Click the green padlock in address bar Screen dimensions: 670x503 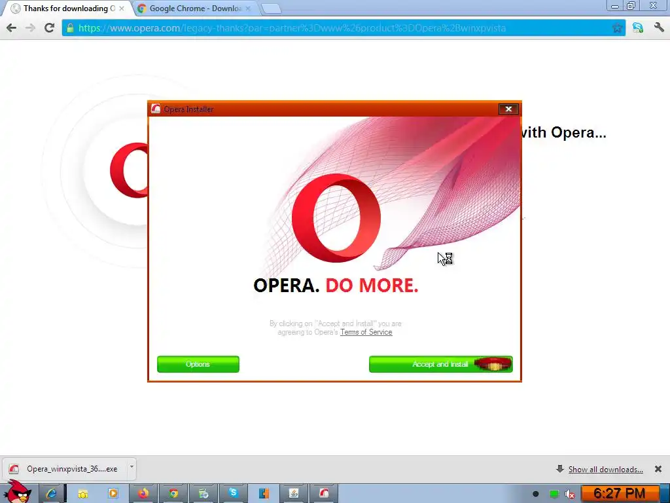[x=70, y=28]
